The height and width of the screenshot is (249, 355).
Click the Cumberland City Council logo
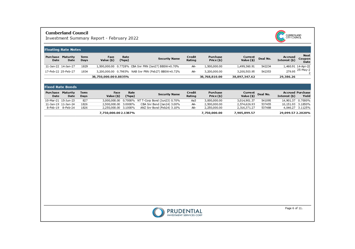click(288, 36)
